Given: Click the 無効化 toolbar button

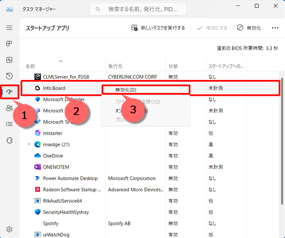Looking at the screenshot, I should click(249, 28).
